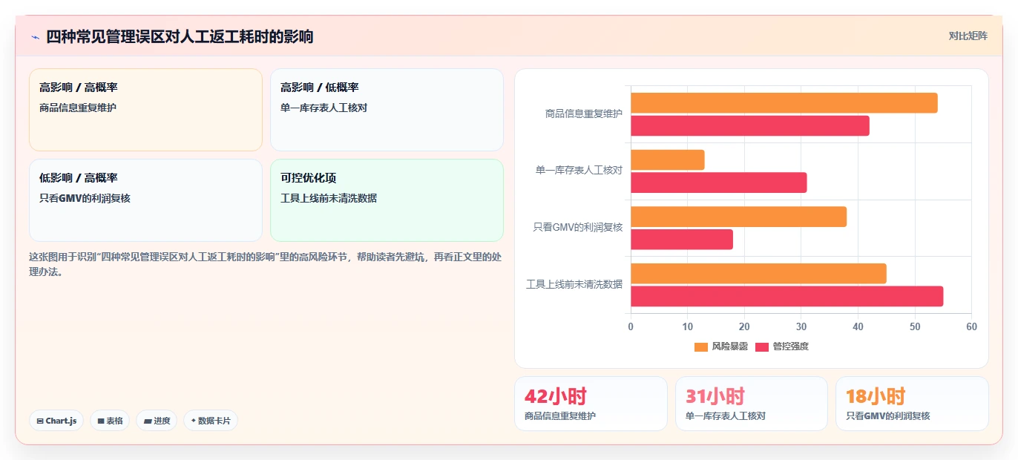Click card text 单一库存表人工核对 in matrix
The width and height of the screenshot is (1018, 460).
(x=324, y=108)
